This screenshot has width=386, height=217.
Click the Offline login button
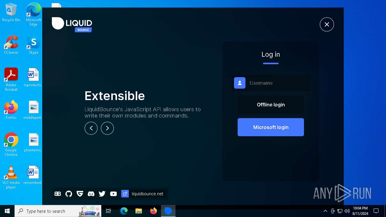coord(271,105)
